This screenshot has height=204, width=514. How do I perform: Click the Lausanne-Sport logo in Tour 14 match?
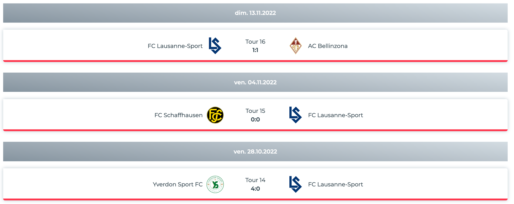click(x=295, y=184)
